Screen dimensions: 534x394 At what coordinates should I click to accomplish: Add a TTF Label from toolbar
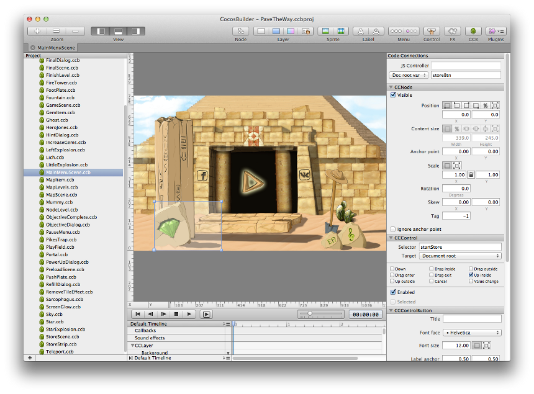(x=361, y=31)
